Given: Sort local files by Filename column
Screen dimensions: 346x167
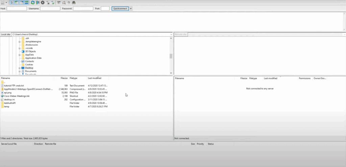Looking at the screenshot, I should 27,78.
